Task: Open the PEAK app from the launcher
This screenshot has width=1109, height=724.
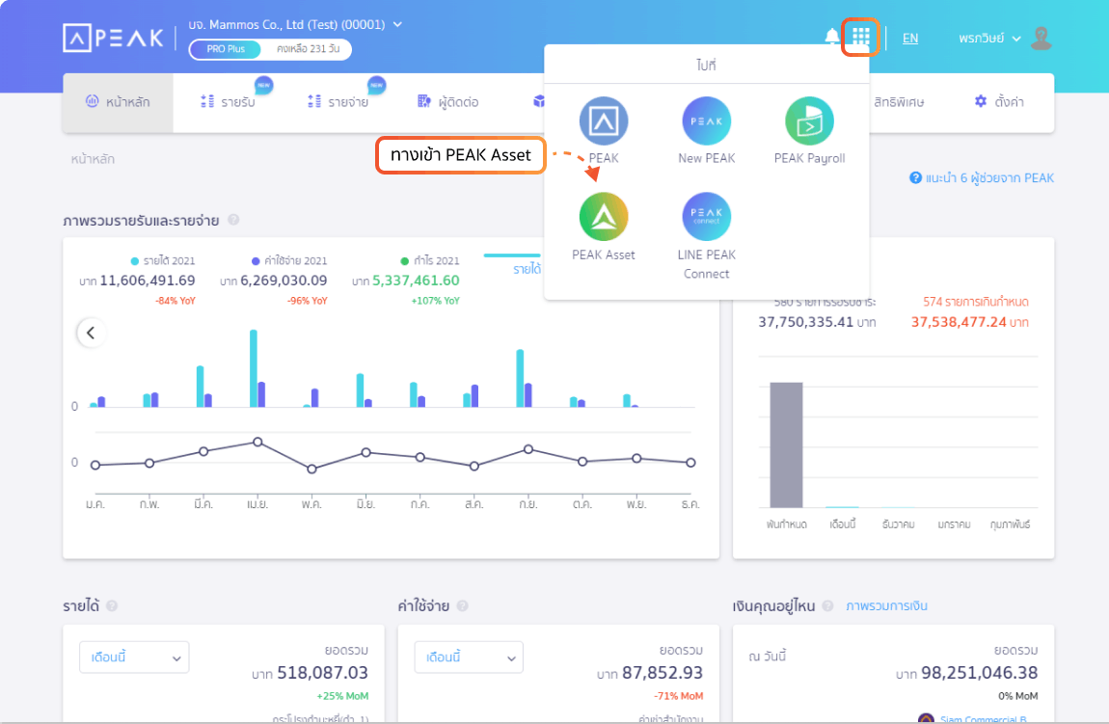Action: (604, 121)
